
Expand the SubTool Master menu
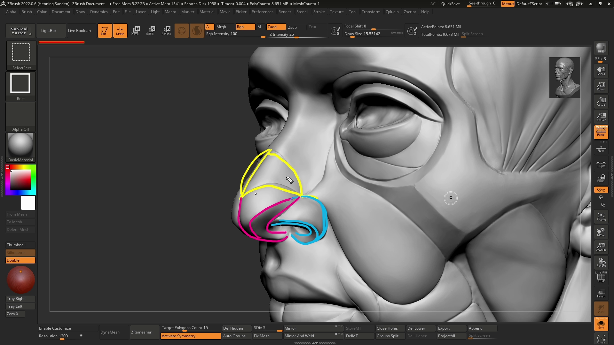(20, 30)
